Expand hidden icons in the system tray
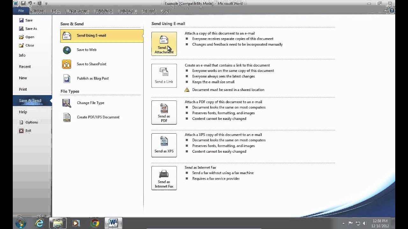Screen dimensions: 408x229 pyautogui.click(x=343, y=223)
